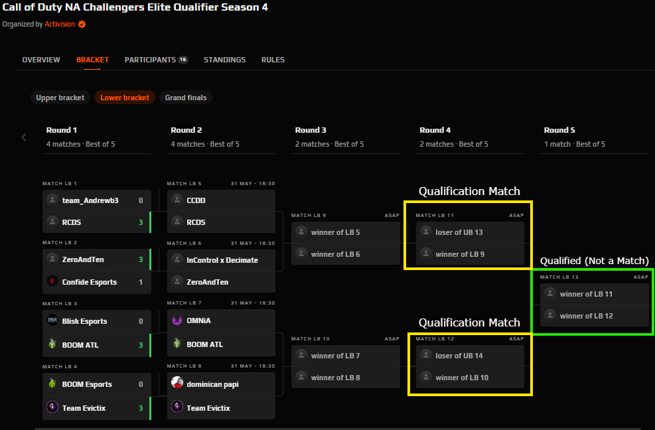
Task: Click team_Andrewb3 placeholder avatar
Action: pos(52,200)
